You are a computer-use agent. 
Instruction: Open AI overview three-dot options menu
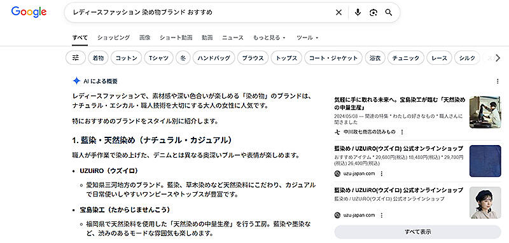click(498, 81)
